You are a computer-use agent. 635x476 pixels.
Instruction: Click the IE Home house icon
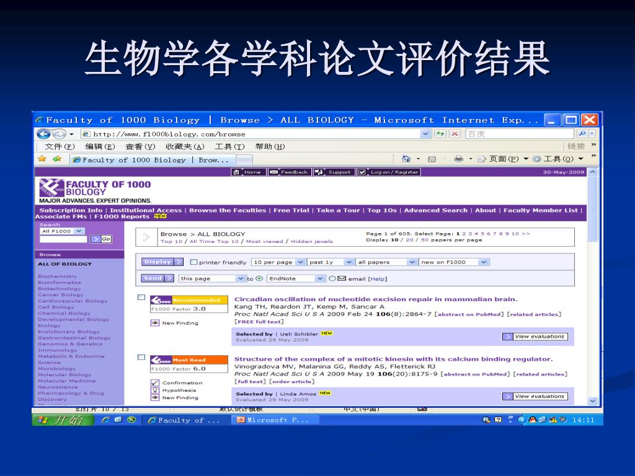point(406,159)
